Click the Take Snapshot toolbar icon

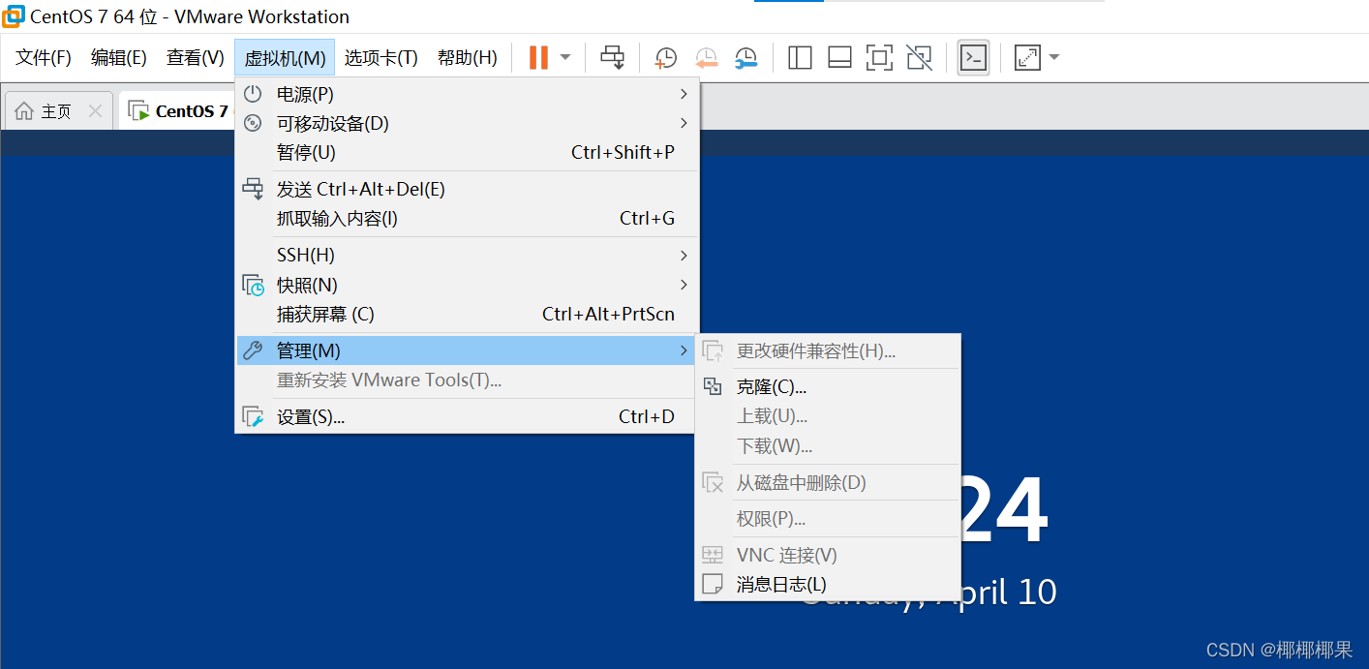[666, 58]
